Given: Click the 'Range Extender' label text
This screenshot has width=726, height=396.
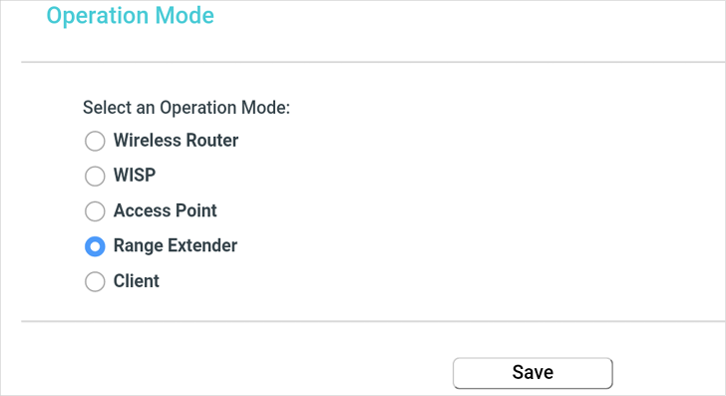Looking at the screenshot, I should (x=176, y=245).
